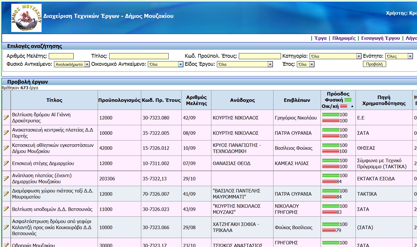The height and width of the screenshot is (247, 417).
Task: Click the sort arrow in the Πρόοδος column header
Action: [x=352, y=106]
